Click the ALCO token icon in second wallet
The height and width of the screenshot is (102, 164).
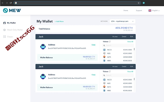(104, 80)
